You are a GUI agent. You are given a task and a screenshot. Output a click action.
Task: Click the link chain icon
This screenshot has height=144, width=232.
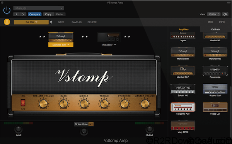[x=225, y=14]
